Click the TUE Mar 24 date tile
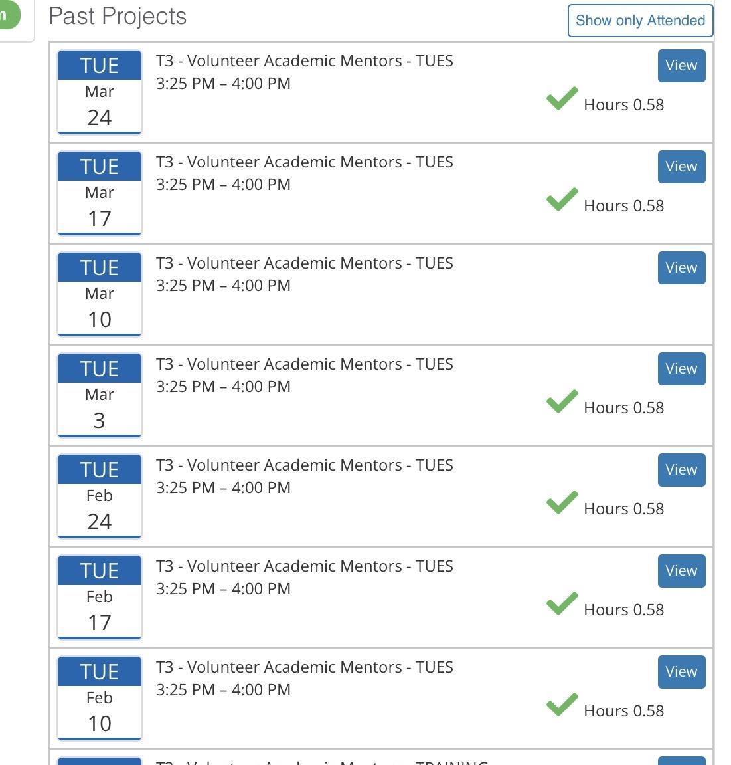 pyautogui.click(x=100, y=92)
